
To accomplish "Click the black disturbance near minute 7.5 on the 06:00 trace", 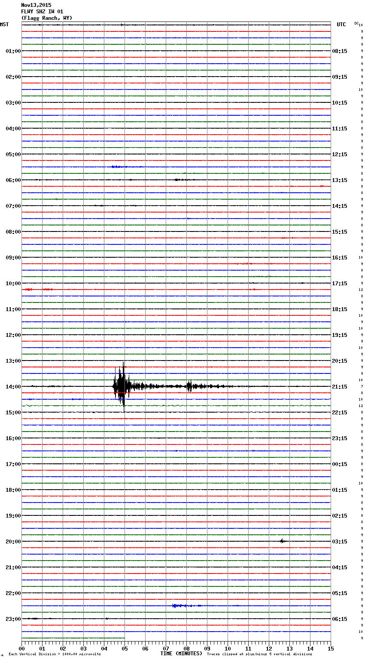I will pos(184,180).
